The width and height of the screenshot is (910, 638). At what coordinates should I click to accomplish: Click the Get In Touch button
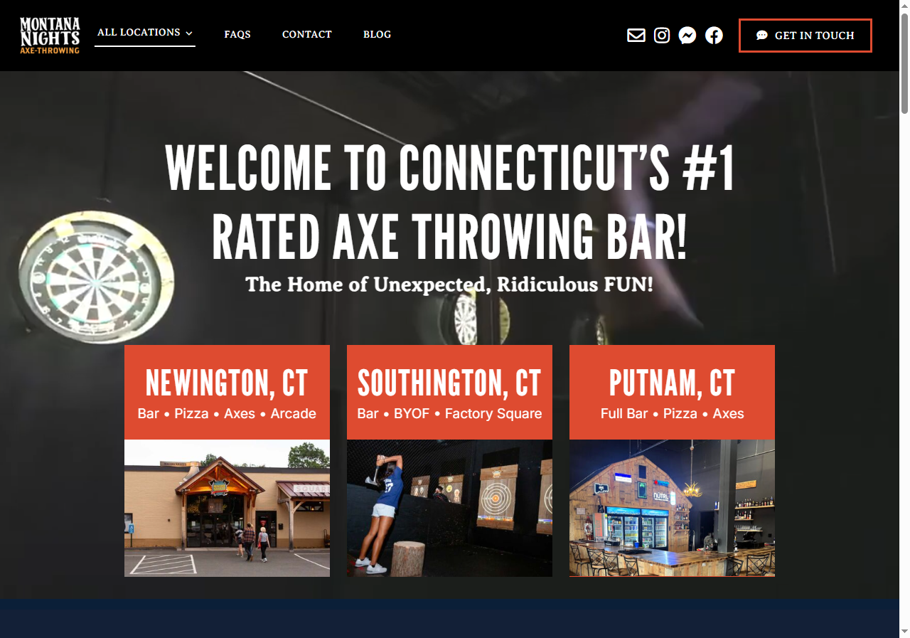[805, 36]
